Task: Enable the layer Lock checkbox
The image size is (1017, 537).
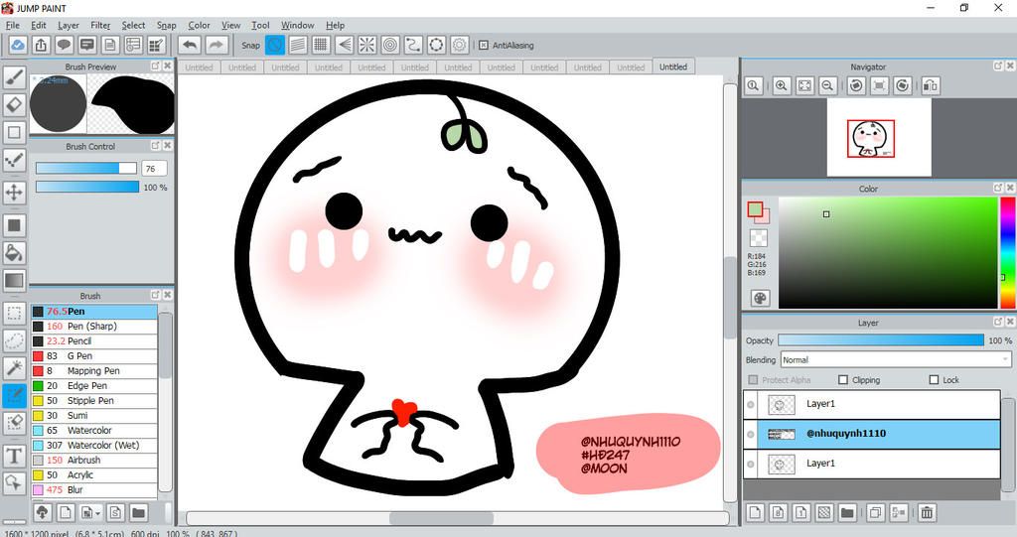Action: [934, 380]
